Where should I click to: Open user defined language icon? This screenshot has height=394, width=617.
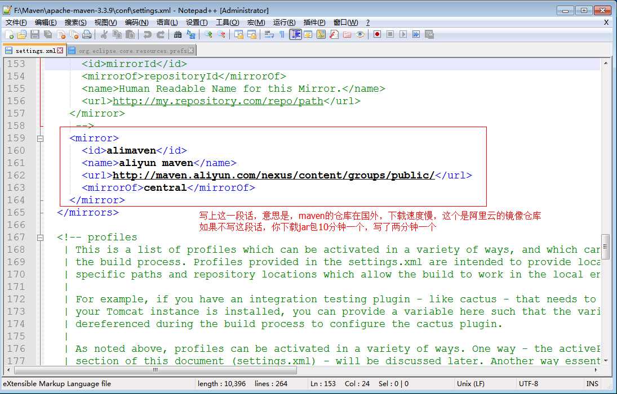(x=308, y=34)
